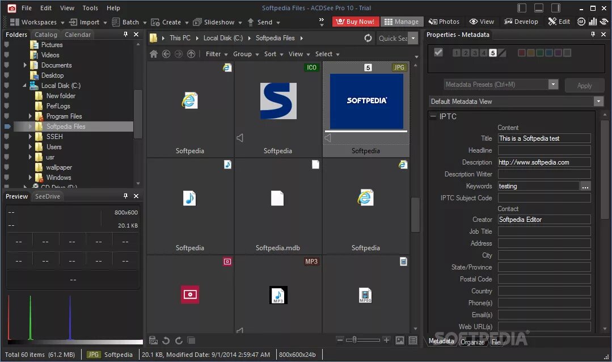Click the Headline metadata field
The height and width of the screenshot is (362, 612).
point(544,150)
